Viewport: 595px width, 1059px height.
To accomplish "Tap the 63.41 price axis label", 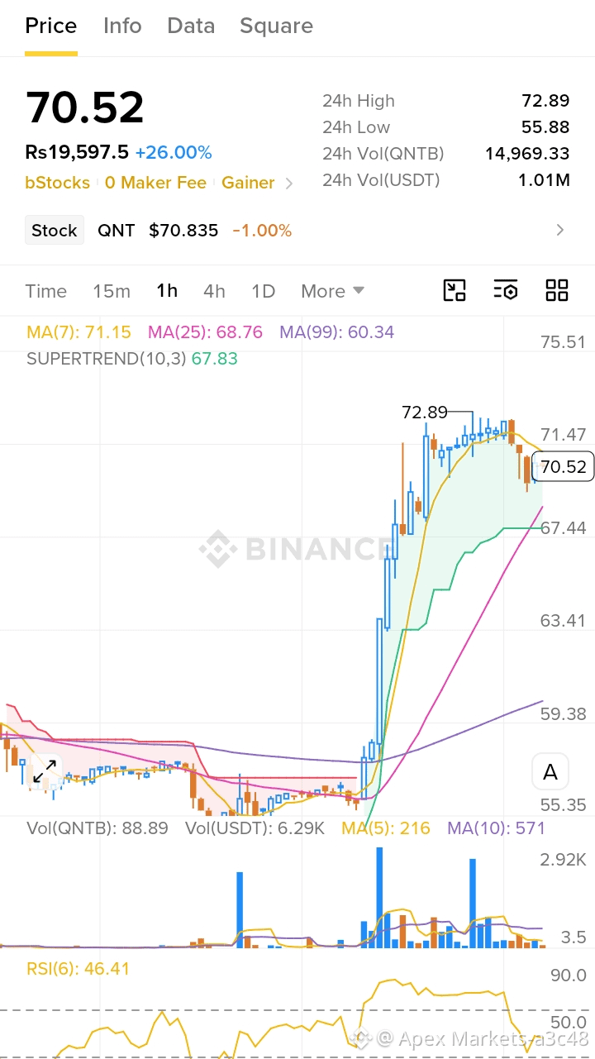I will pyautogui.click(x=563, y=621).
